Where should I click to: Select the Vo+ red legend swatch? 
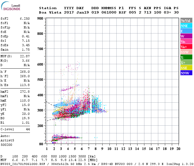(186, 47)
